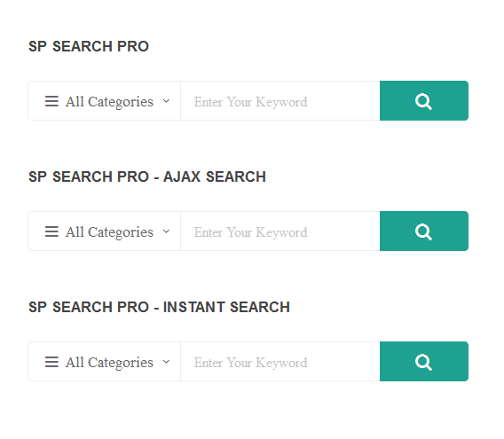
Task: Click the magnifier button in the Ajax Search bar
Action: (x=424, y=231)
